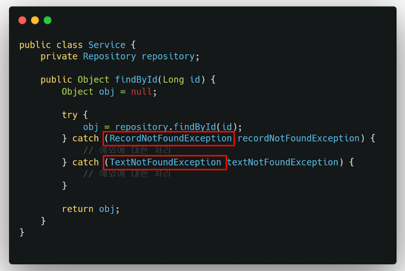This screenshot has height=271, width=405.
Task: Click the "Service" class name
Action: pyautogui.click(x=107, y=45)
